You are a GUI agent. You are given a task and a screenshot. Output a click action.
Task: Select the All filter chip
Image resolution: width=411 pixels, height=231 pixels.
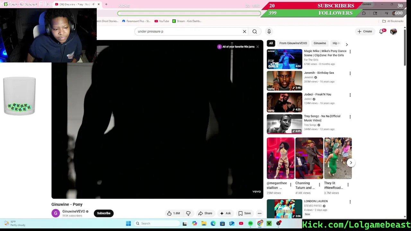271,43
